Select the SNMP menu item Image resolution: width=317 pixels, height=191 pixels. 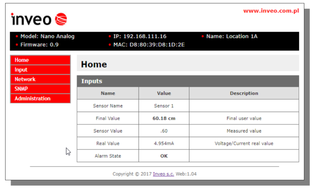click(x=21, y=89)
